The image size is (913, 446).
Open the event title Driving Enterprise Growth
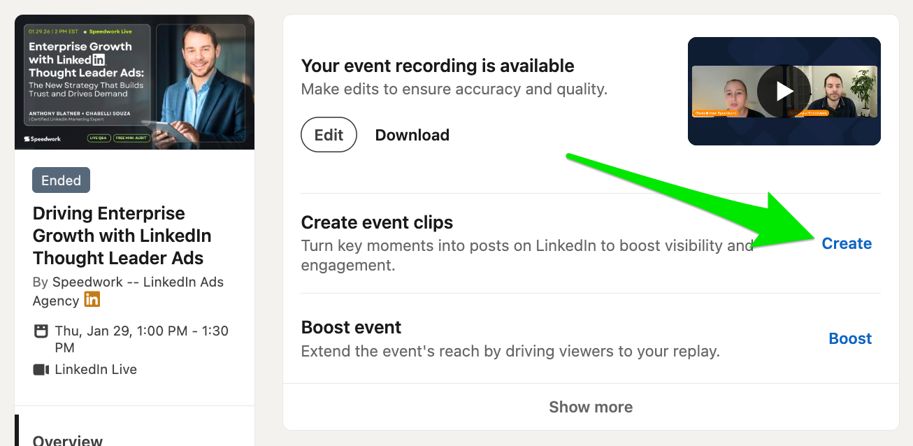pos(122,236)
